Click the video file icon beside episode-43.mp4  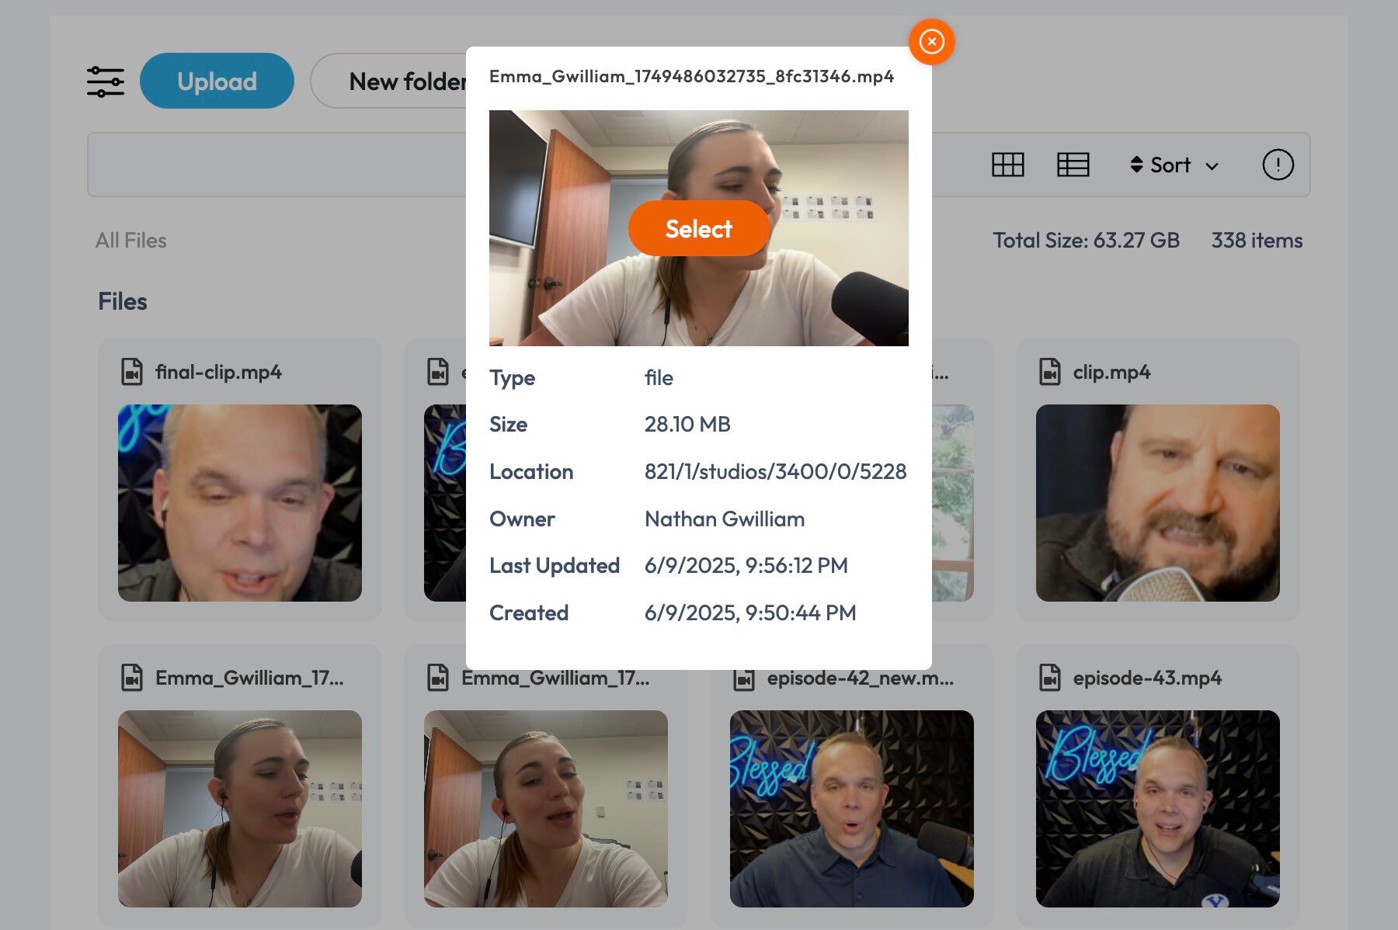click(1050, 678)
